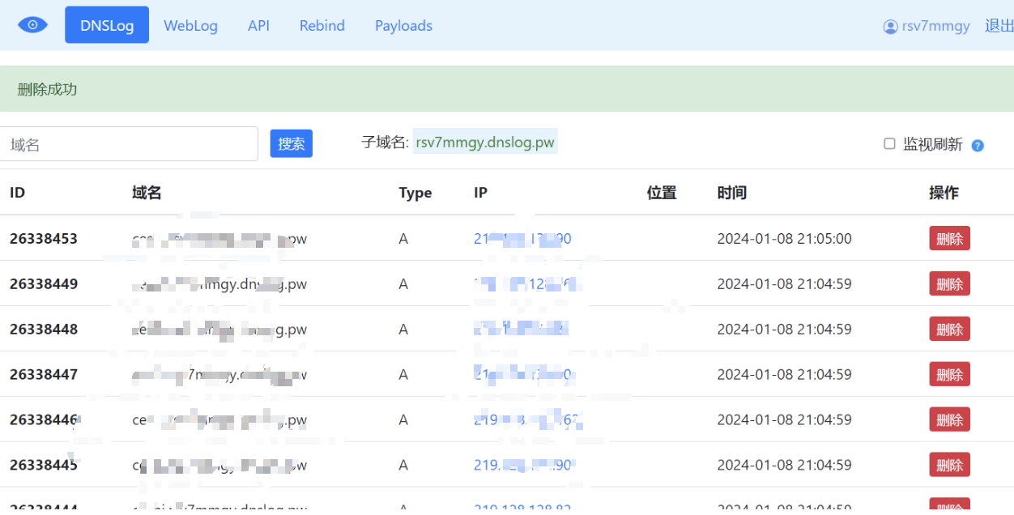Click the 搜索 search button

(292, 143)
